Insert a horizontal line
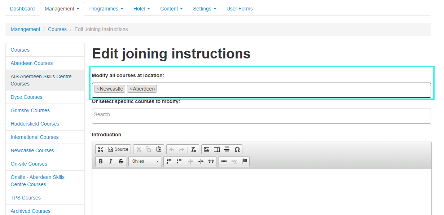Image resolution: width=444 pixels, height=215 pixels. tap(227, 149)
